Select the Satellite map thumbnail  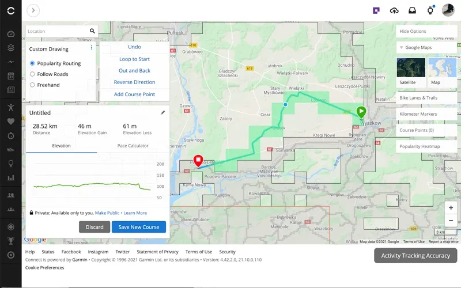point(411,71)
